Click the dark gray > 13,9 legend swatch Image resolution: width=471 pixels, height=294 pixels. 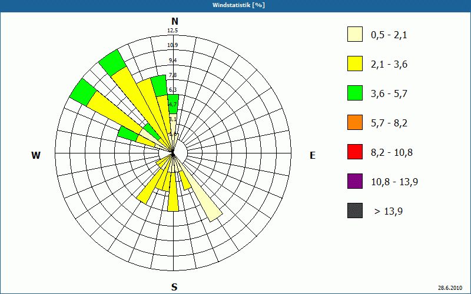coord(355,211)
